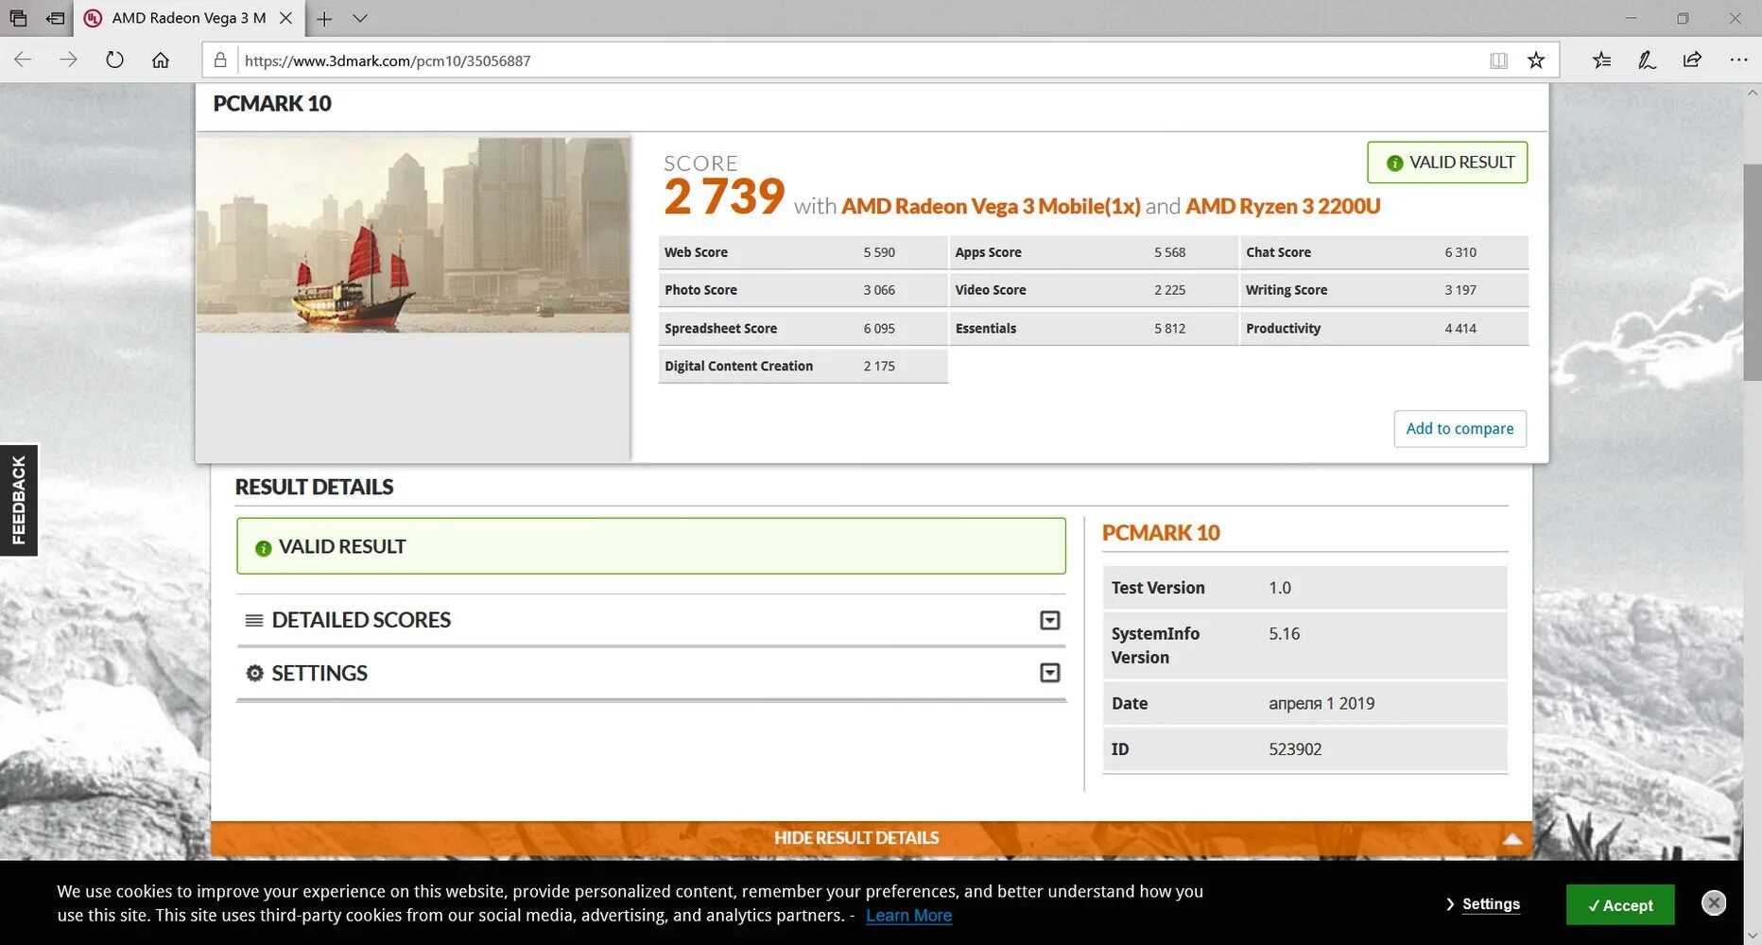
Task: Click the page vertical scrollbar thumb
Action: click(x=1753, y=272)
